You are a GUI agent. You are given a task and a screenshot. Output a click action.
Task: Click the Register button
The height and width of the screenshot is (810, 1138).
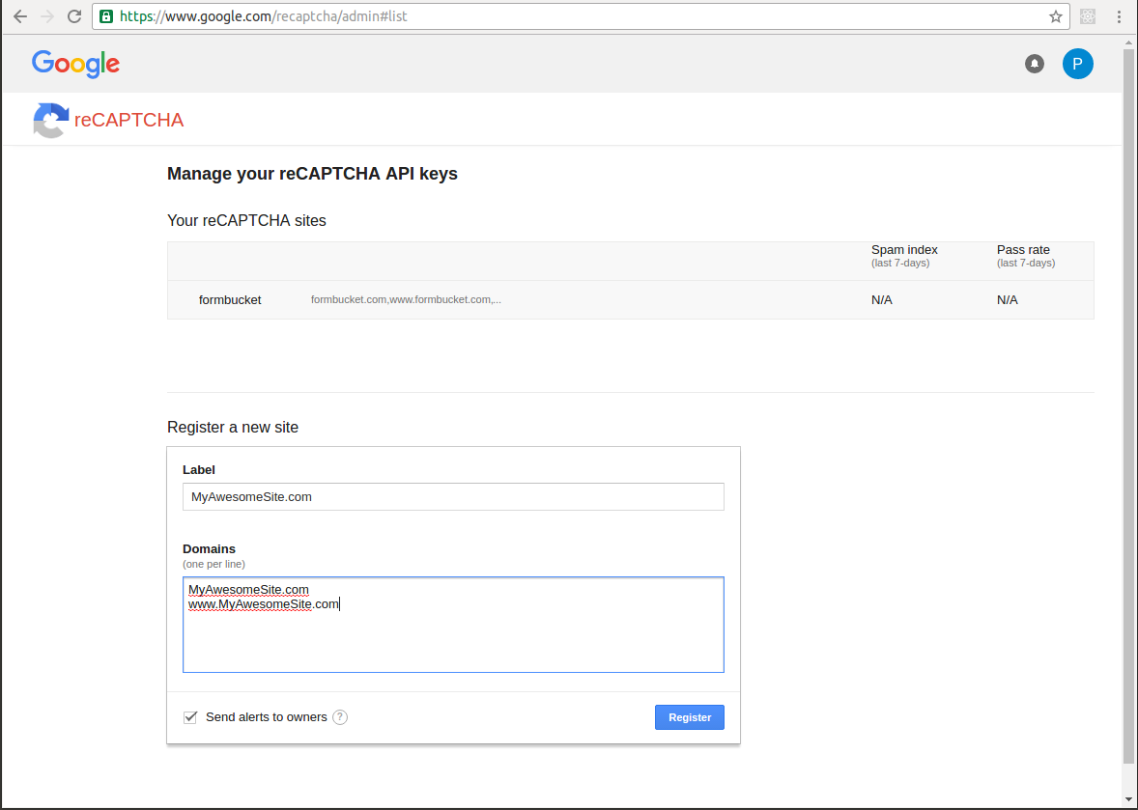pyautogui.click(x=690, y=717)
